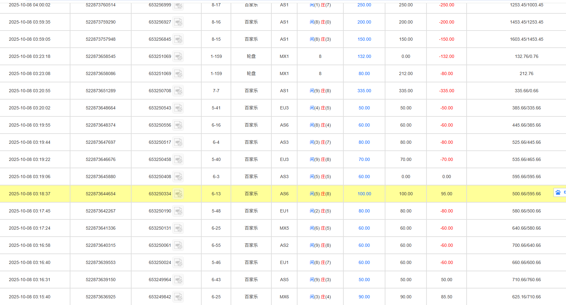Viewport: 566px width, 305px height.
Task: Click 庄(7) link in the top row
Action: point(326,5)
